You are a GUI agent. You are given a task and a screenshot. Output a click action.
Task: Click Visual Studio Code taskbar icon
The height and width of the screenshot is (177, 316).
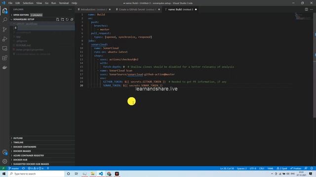pyautogui.click(x=101, y=174)
